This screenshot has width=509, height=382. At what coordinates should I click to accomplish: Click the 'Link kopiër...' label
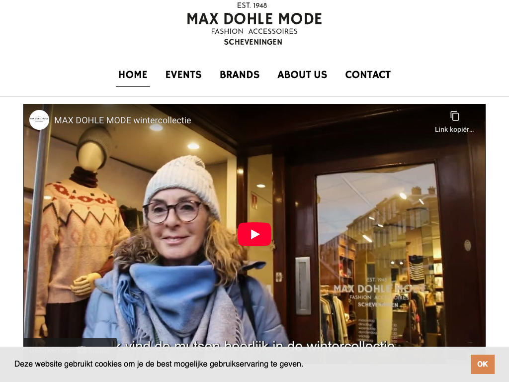coord(454,129)
